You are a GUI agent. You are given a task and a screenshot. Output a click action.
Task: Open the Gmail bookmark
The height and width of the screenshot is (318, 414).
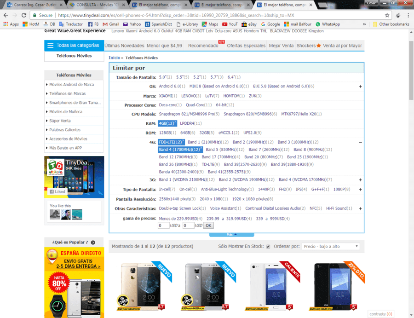point(111,24)
